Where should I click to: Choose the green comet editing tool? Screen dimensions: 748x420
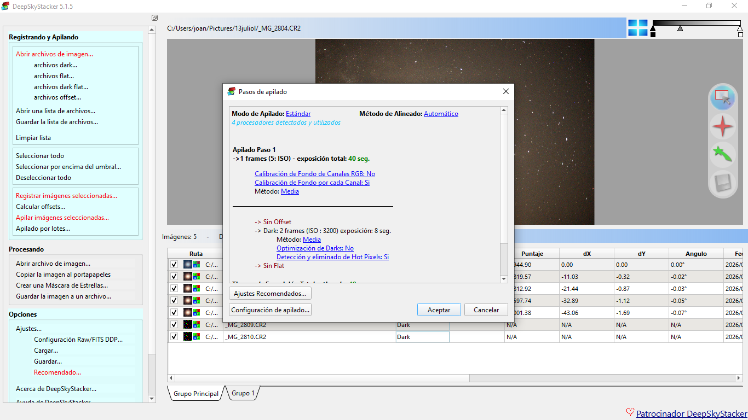coord(723,155)
